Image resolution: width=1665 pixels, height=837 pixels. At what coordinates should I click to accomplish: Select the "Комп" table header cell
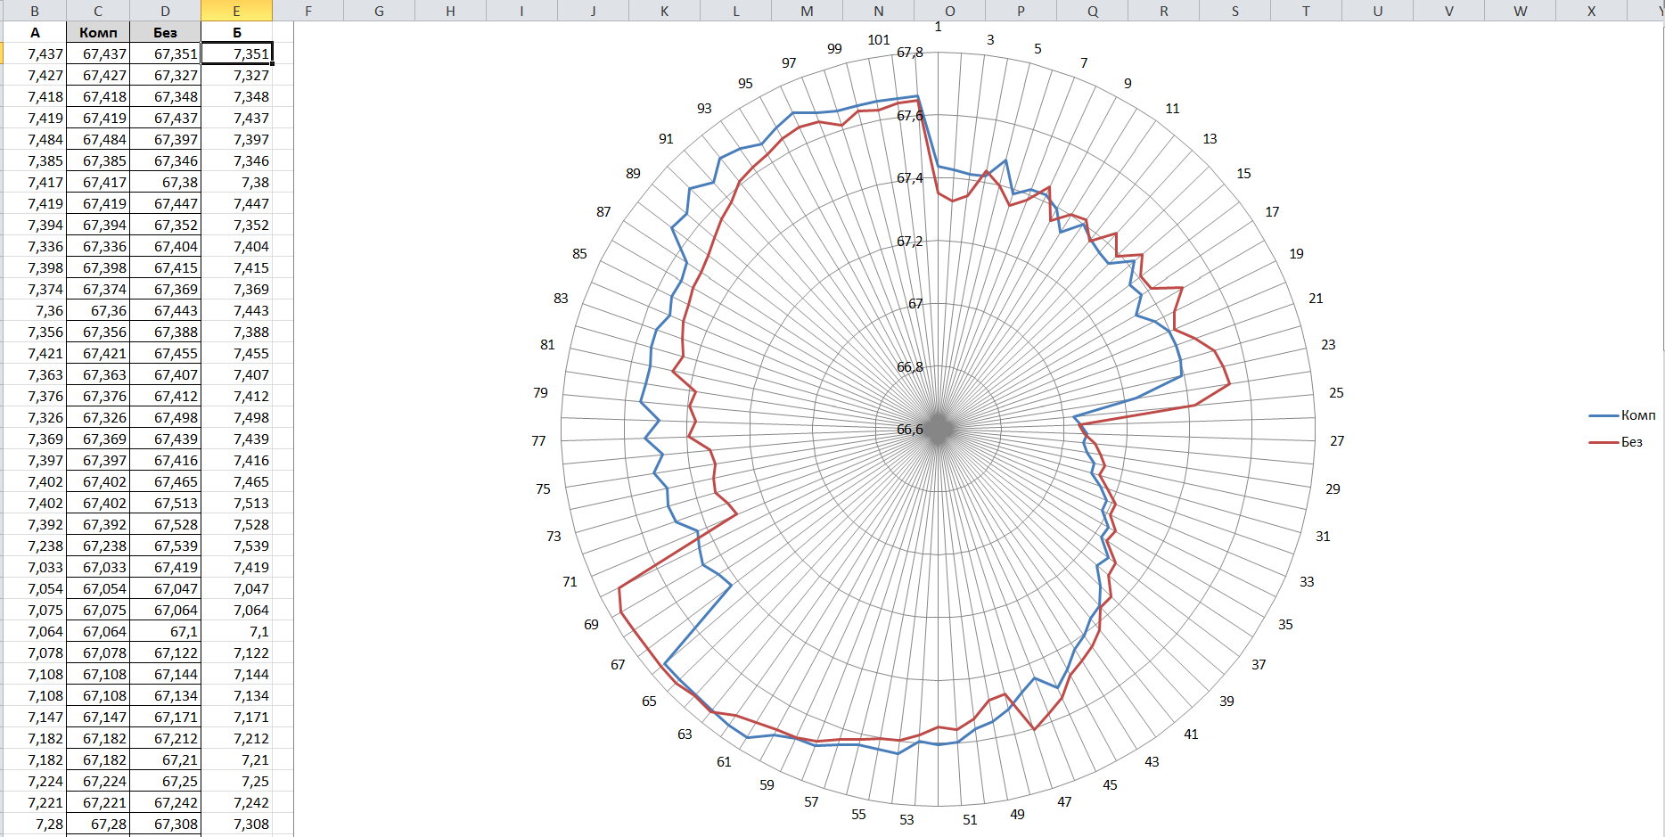click(98, 32)
